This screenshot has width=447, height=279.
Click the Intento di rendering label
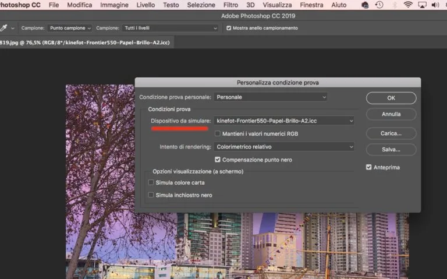[x=185, y=147]
